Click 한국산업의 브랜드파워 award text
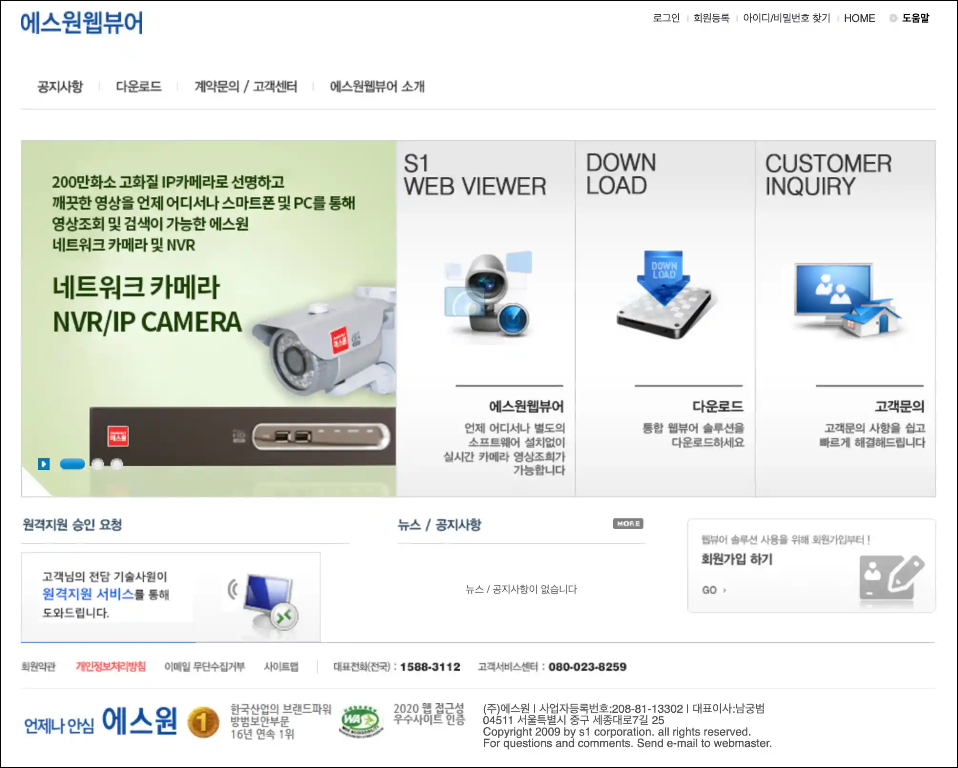Screen dimensions: 958x768 pos(281,721)
